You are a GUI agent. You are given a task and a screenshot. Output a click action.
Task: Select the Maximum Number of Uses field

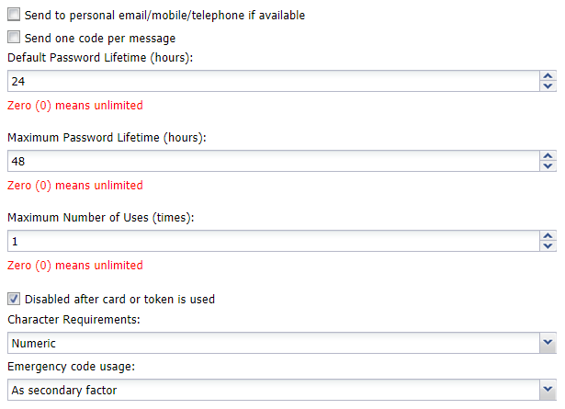coord(273,241)
